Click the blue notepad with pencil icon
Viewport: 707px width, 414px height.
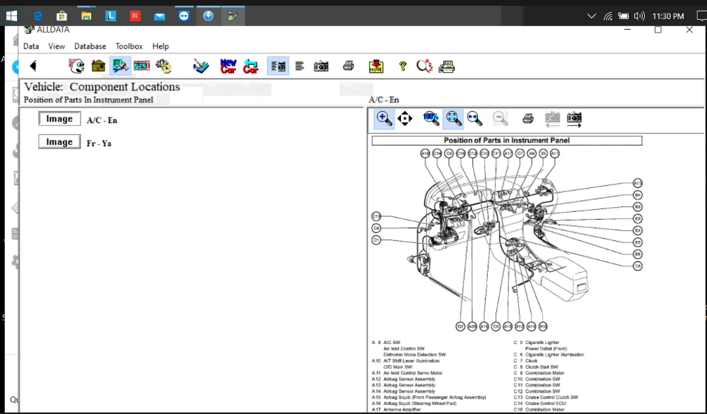point(201,66)
